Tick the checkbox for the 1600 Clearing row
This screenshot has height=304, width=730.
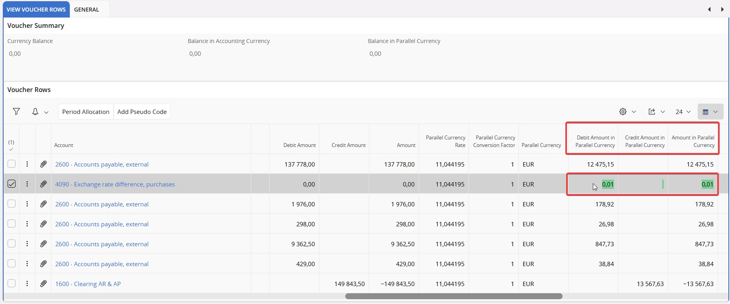[x=12, y=283]
